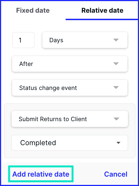Click the Days label text
Image resolution: width=139 pixels, height=186 pixels.
[56, 40]
